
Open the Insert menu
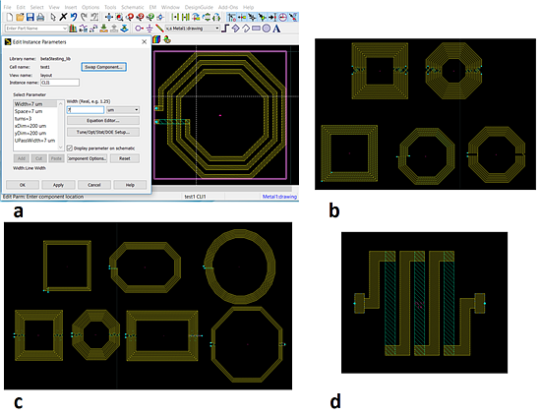pyautogui.click(x=71, y=7)
